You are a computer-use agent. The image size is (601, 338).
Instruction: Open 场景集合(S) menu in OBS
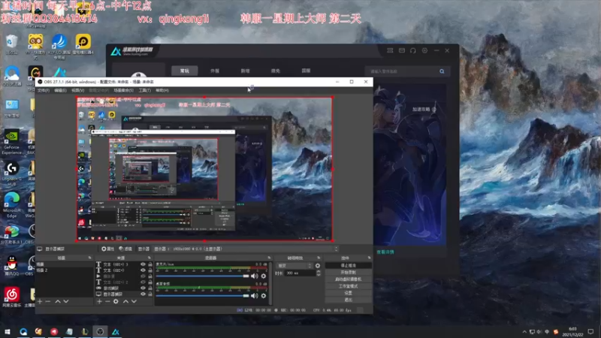[x=123, y=90]
